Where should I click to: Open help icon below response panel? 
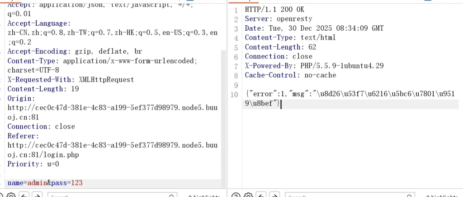click(236, 195)
